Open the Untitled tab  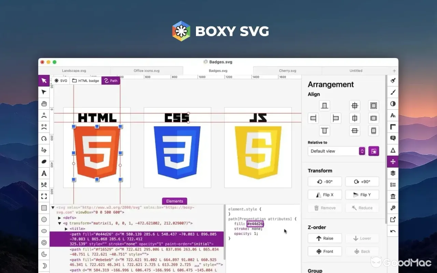coord(356,71)
